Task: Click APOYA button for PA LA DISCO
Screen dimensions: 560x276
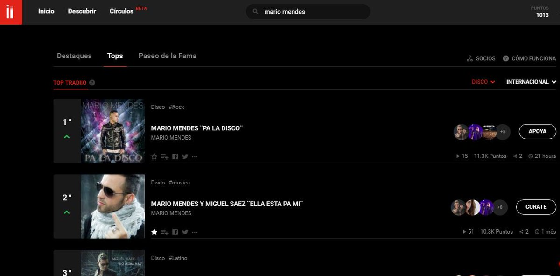Action: 538,132
